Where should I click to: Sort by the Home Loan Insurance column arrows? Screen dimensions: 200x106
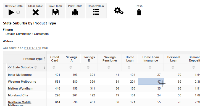tap(150, 67)
